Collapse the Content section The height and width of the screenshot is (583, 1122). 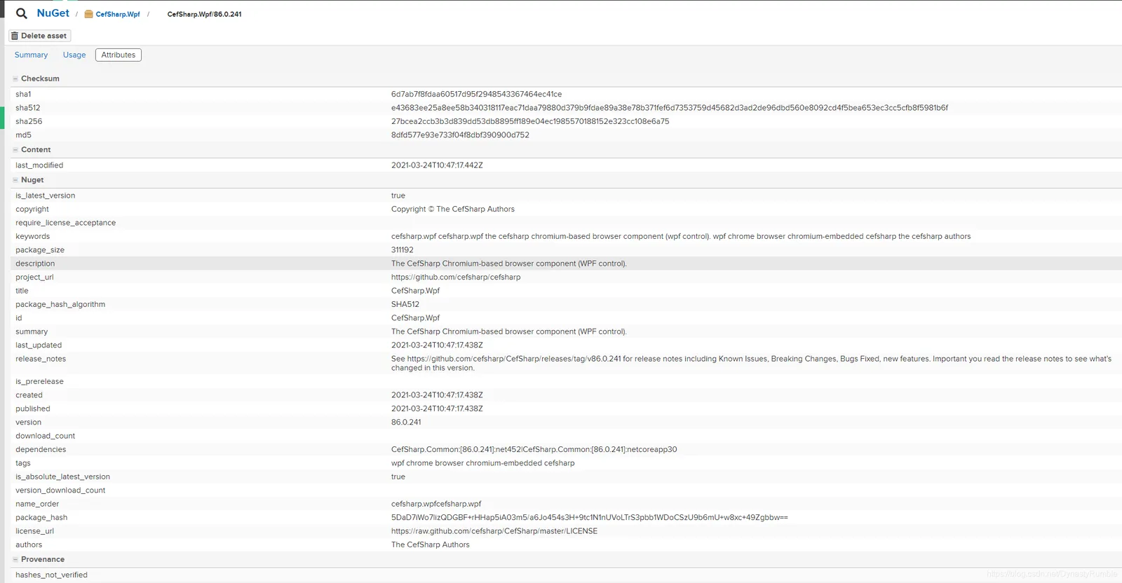[15, 149]
